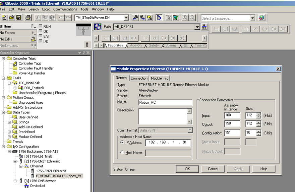Screen dimensions: 295x192
Task: Click the Zoom In magnifier icon
Action: pyautogui.click(x=185, y=18)
